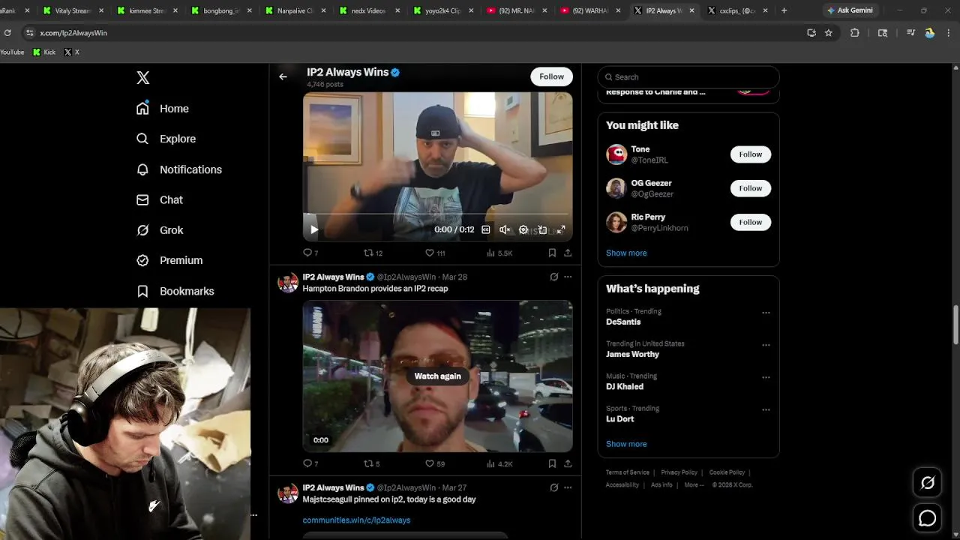This screenshot has width=960, height=540.
Task: Show more under You might like
Action: pos(626,253)
